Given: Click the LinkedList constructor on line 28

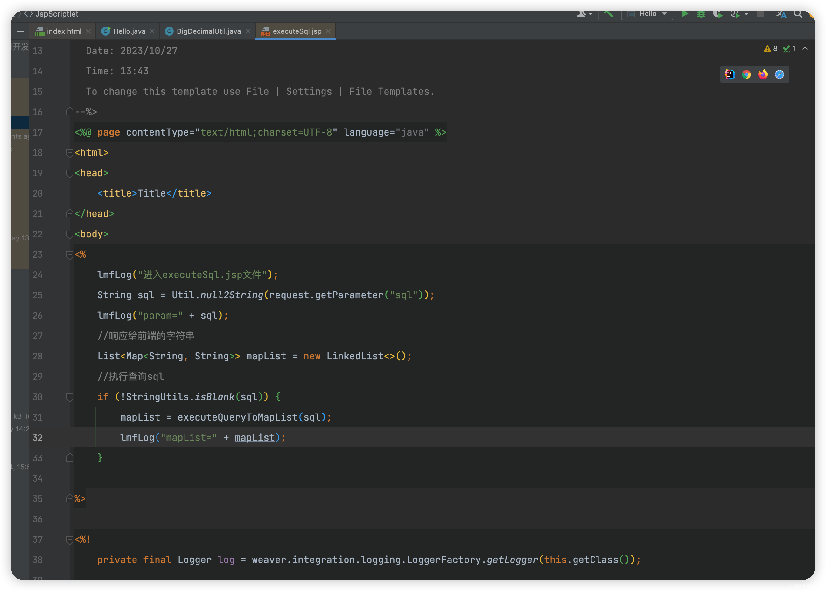Looking at the screenshot, I should 355,356.
